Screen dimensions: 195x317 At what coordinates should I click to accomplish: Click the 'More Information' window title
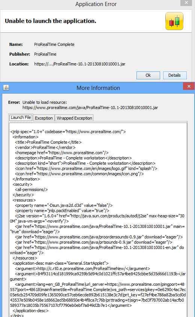tap(98, 88)
